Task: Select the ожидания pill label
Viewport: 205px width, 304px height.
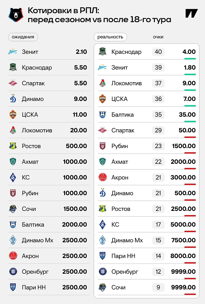Action: click(x=23, y=37)
